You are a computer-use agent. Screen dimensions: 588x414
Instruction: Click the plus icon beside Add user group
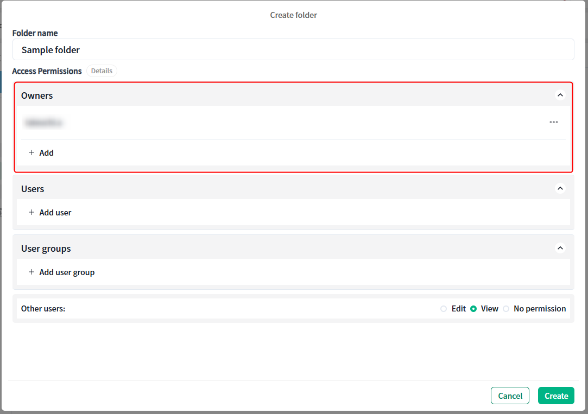pyautogui.click(x=31, y=272)
